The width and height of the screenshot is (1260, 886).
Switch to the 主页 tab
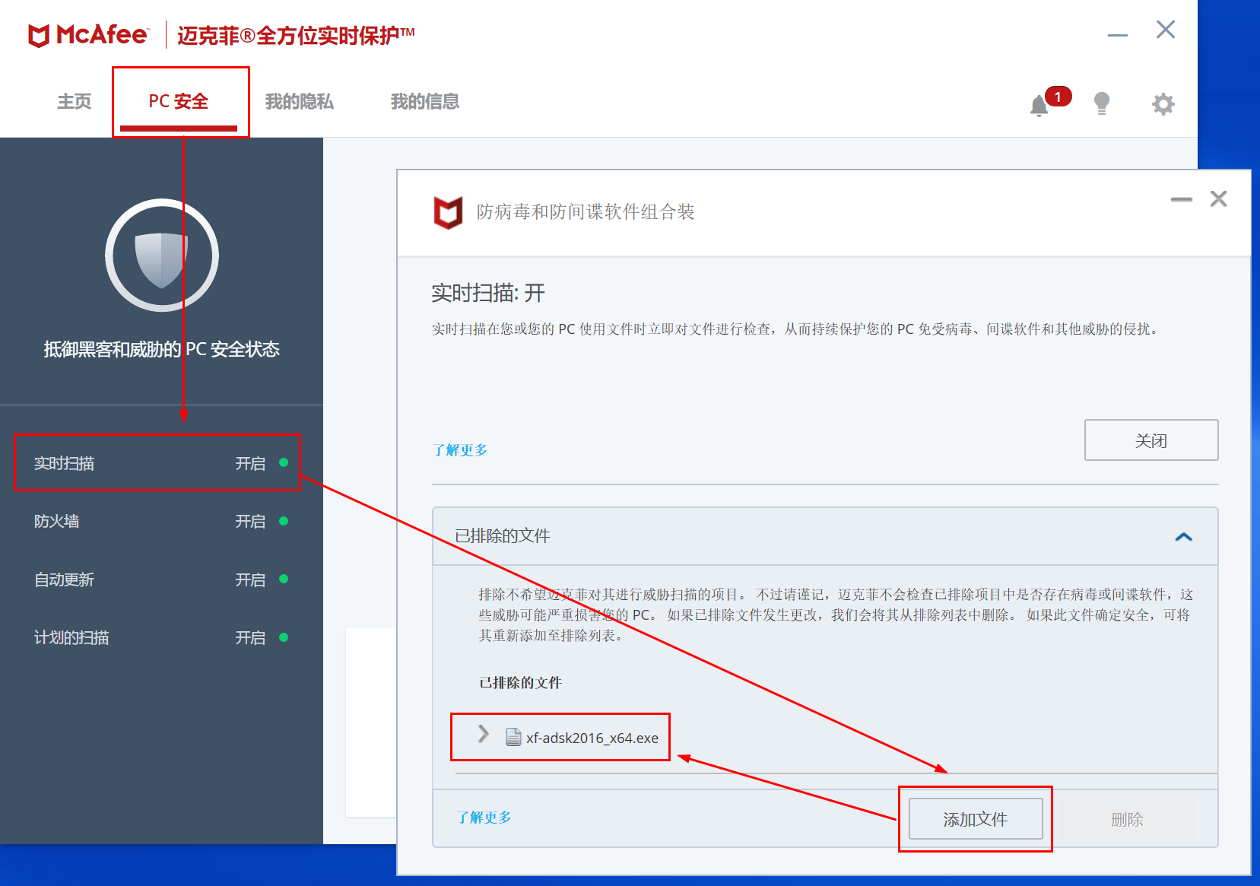pos(75,102)
